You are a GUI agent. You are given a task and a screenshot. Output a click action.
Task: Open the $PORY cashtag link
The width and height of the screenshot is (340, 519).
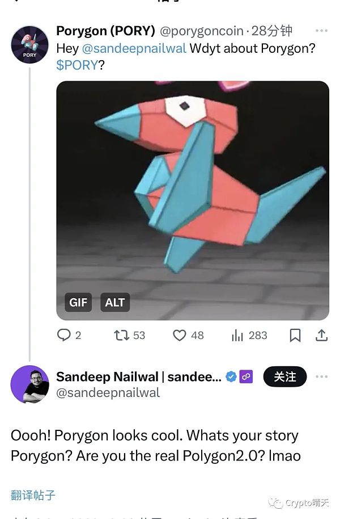[x=77, y=65]
